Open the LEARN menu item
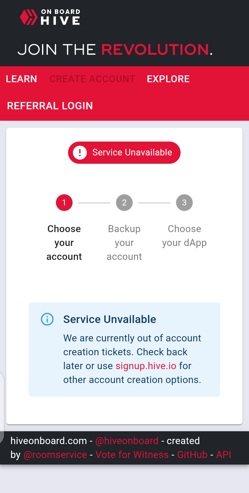The width and height of the screenshot is (249, 493). pyautogui.click(x=22, y=79)
